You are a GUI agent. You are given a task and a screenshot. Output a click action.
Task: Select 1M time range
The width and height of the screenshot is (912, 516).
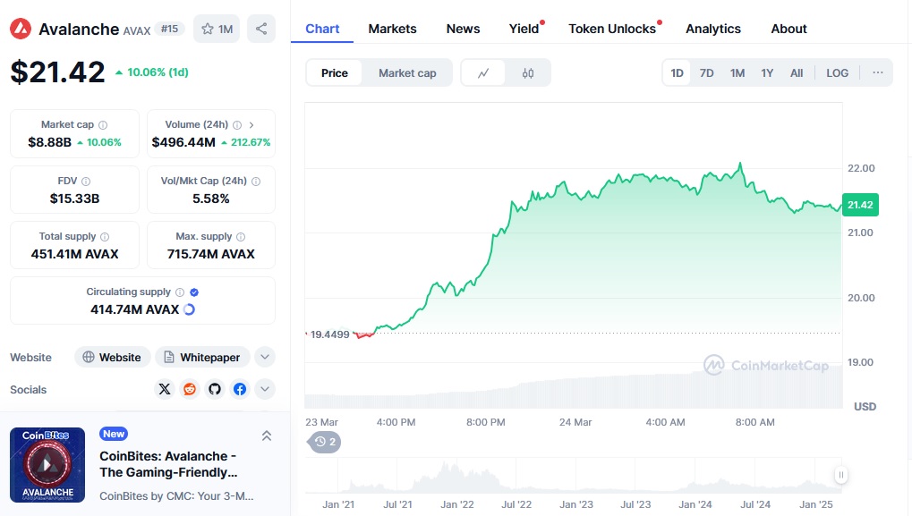[737, 73]
